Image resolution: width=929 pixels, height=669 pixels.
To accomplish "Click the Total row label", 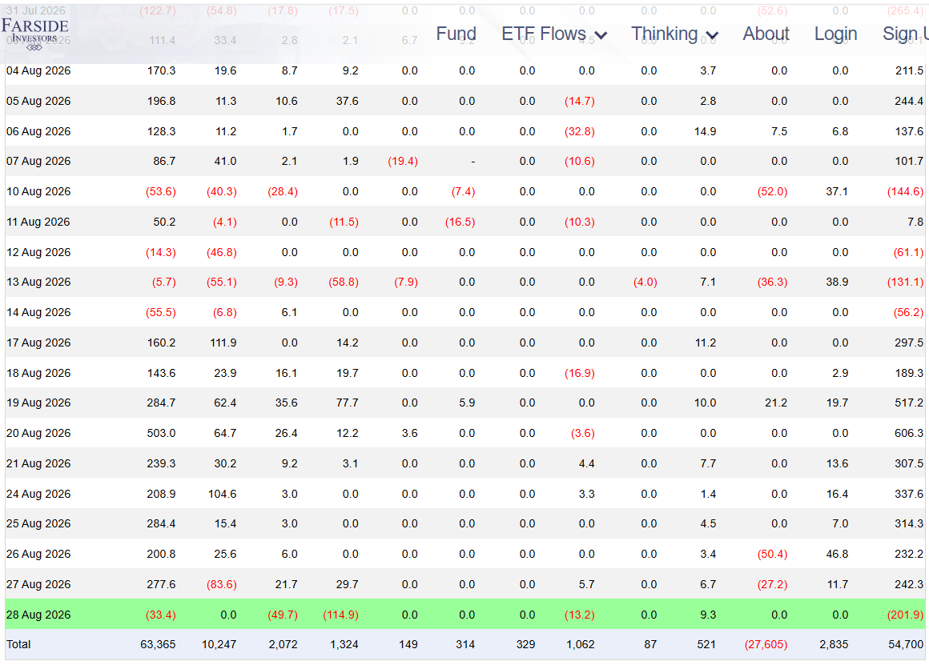I will click(x=18, y=644).
